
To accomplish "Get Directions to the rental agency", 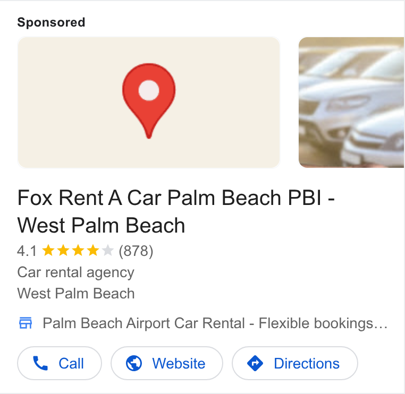I will [295, 363].
